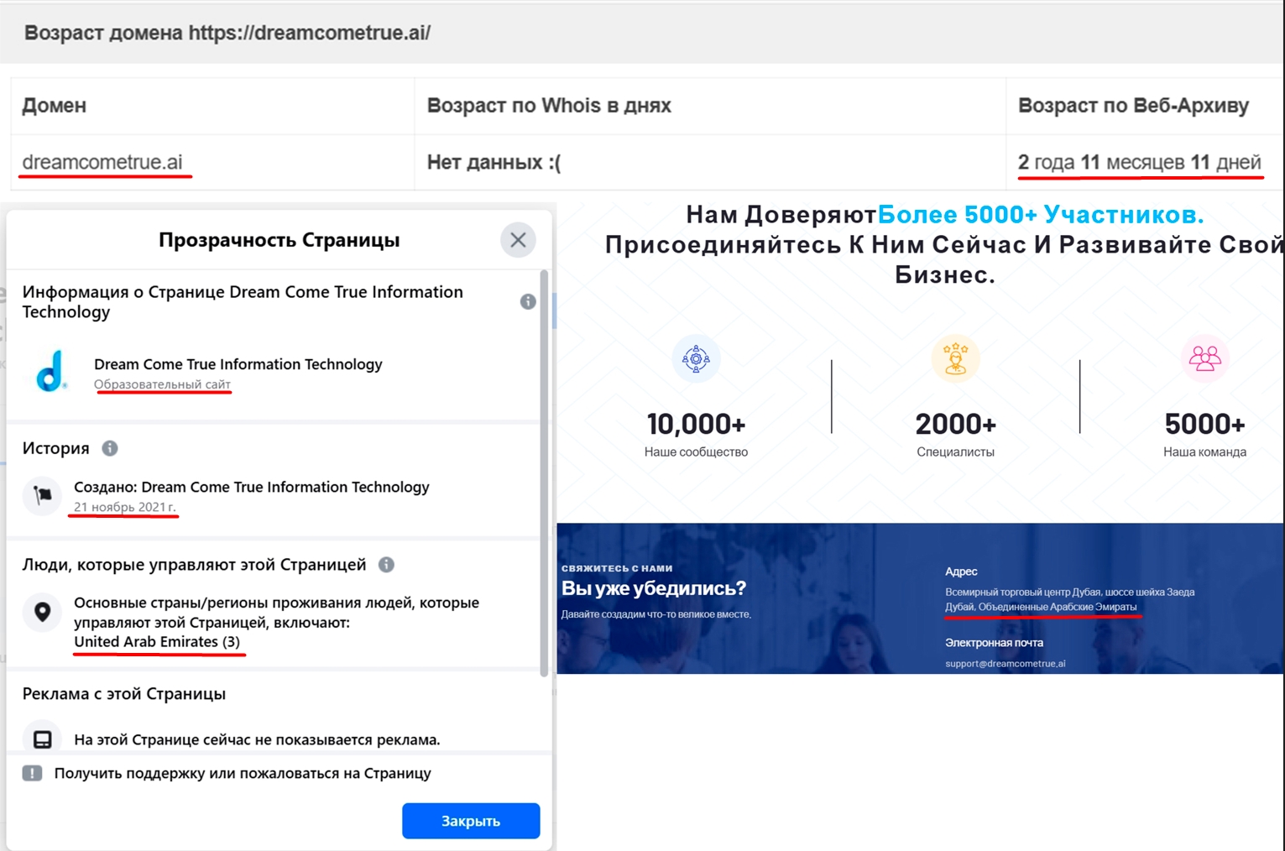
Task: Click info icon beside Информация о Странице
Action: (x=528, y=301)
